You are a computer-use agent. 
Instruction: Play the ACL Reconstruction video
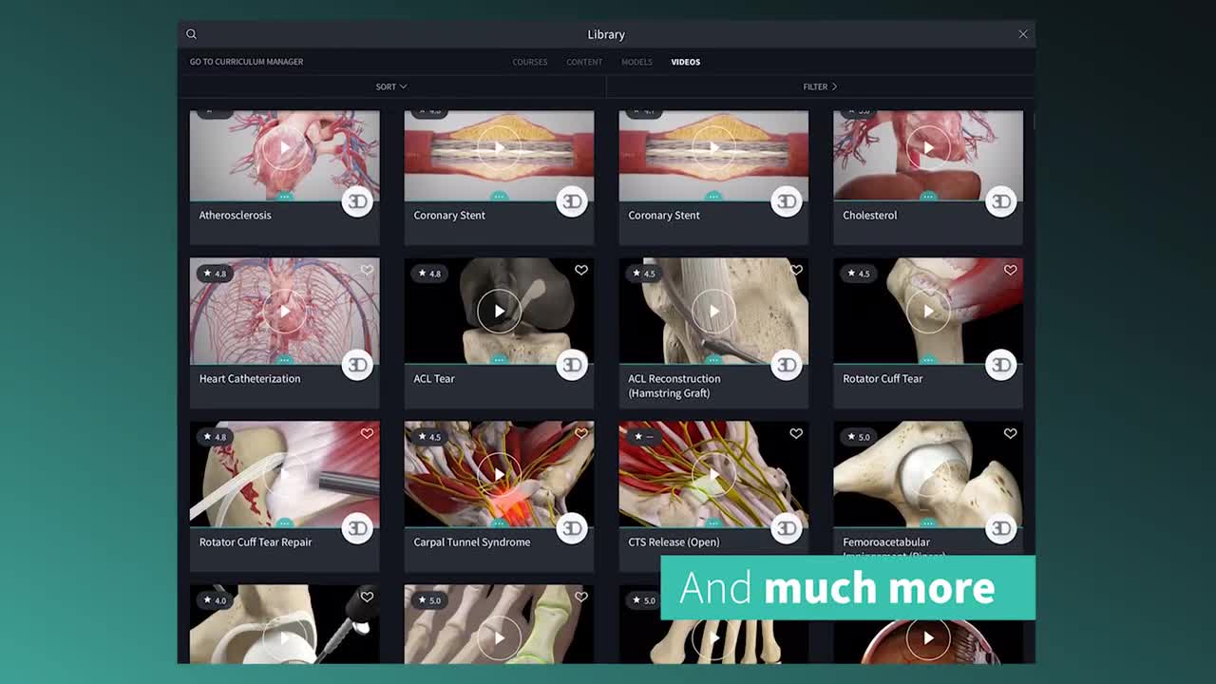tap(713, 311)
